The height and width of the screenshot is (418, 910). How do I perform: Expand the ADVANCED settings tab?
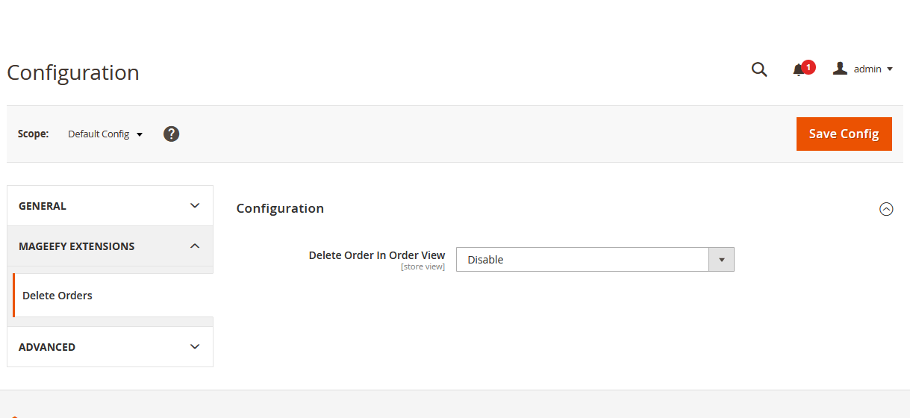point(47,347)
